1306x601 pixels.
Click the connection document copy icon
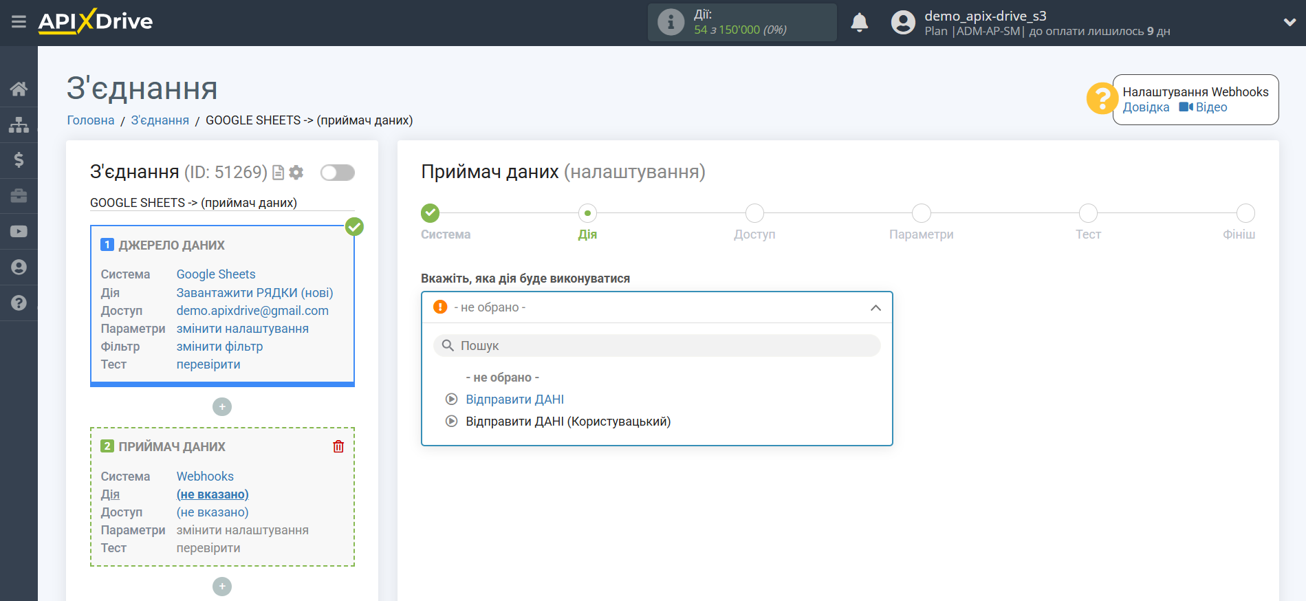[x=278, y=173]
